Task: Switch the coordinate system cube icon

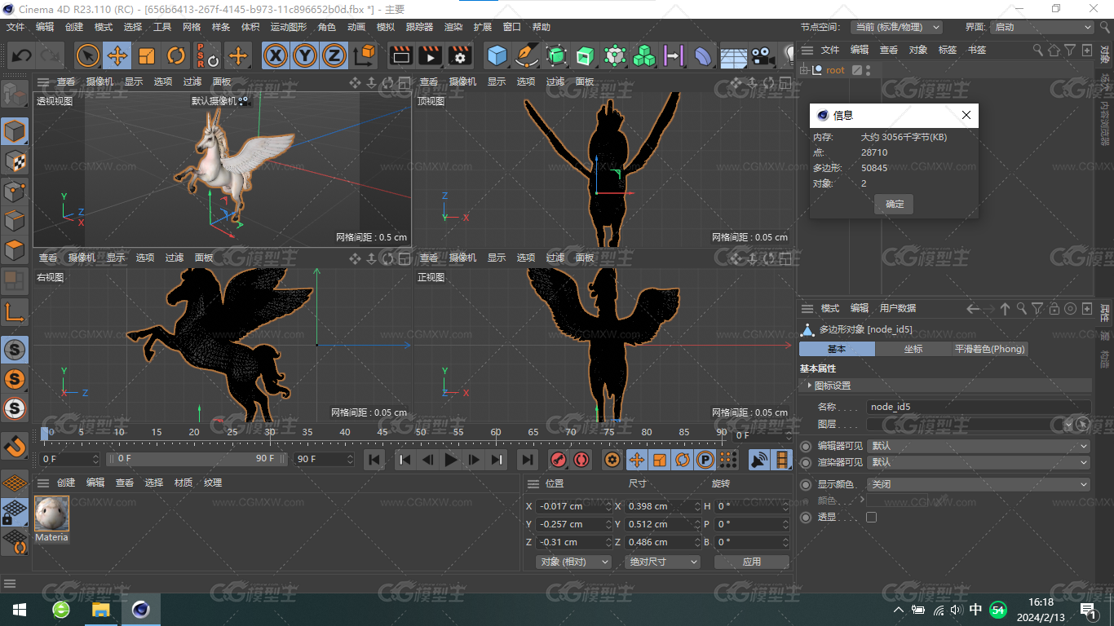Action: 365,55
